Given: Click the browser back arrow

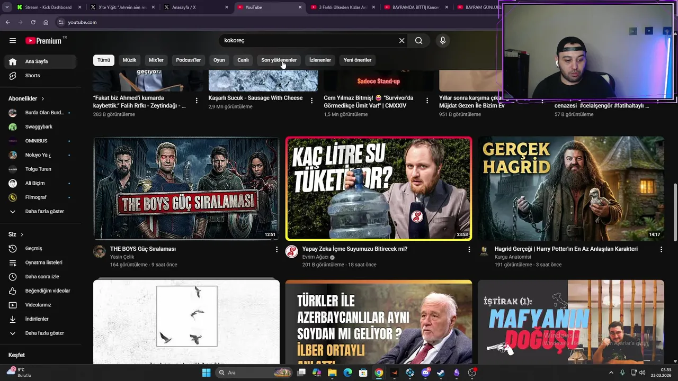Looking at the screenshot, I should tap(7, 22).
